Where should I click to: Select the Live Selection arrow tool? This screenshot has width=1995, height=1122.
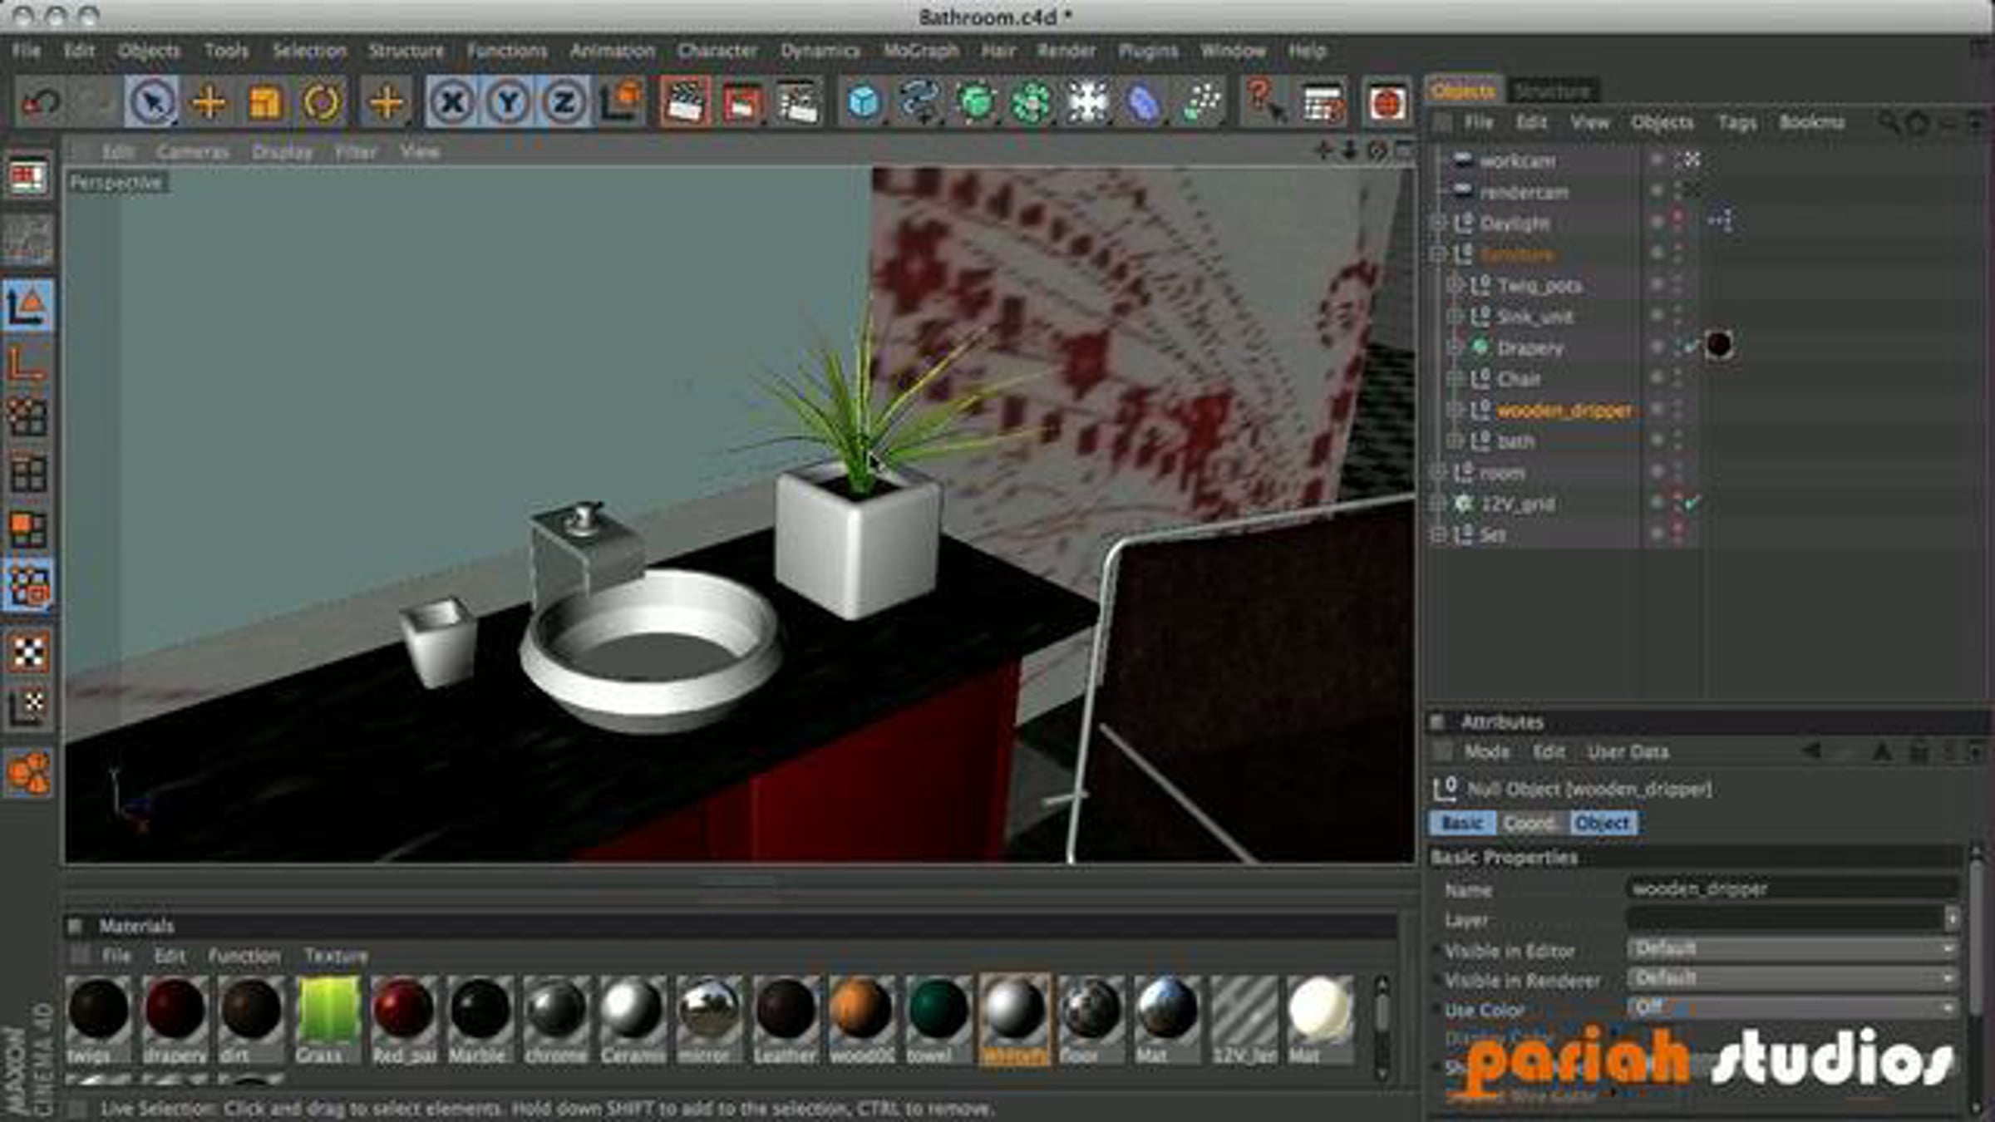tap(152, 102)
